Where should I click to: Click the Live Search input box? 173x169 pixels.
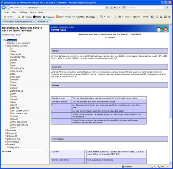point(143,7)
